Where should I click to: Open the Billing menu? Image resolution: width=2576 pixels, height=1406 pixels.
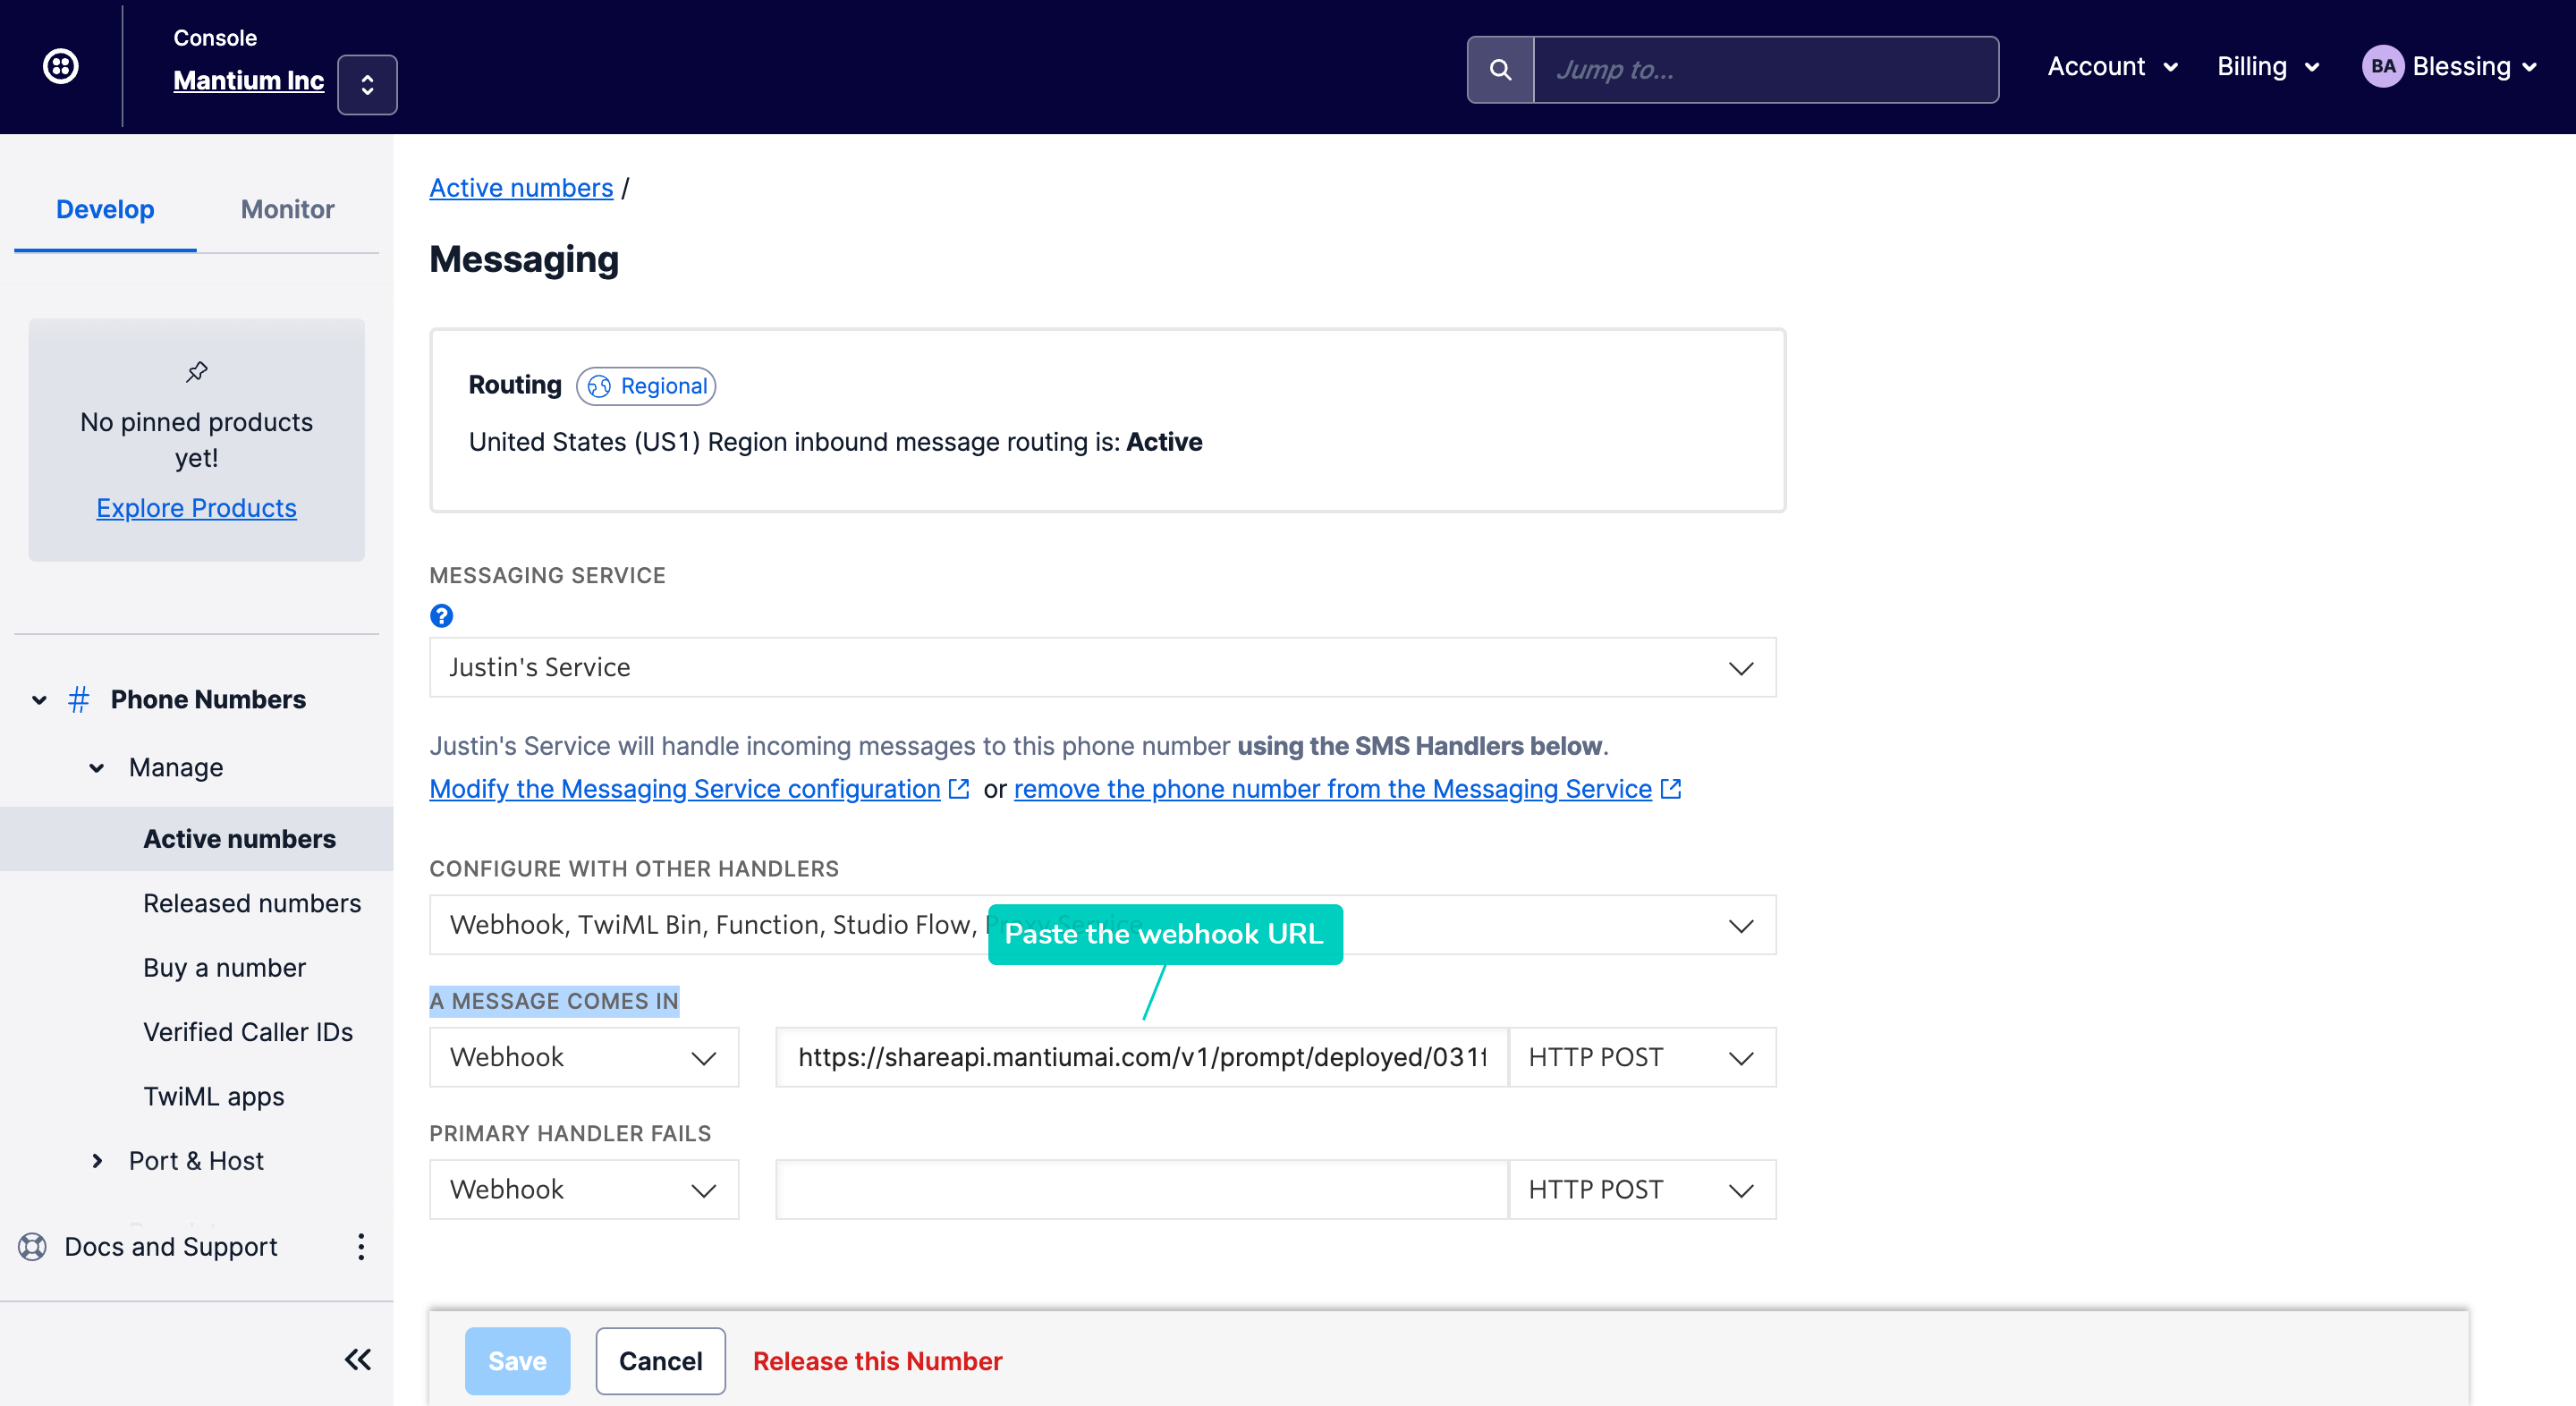(2267, 67)
